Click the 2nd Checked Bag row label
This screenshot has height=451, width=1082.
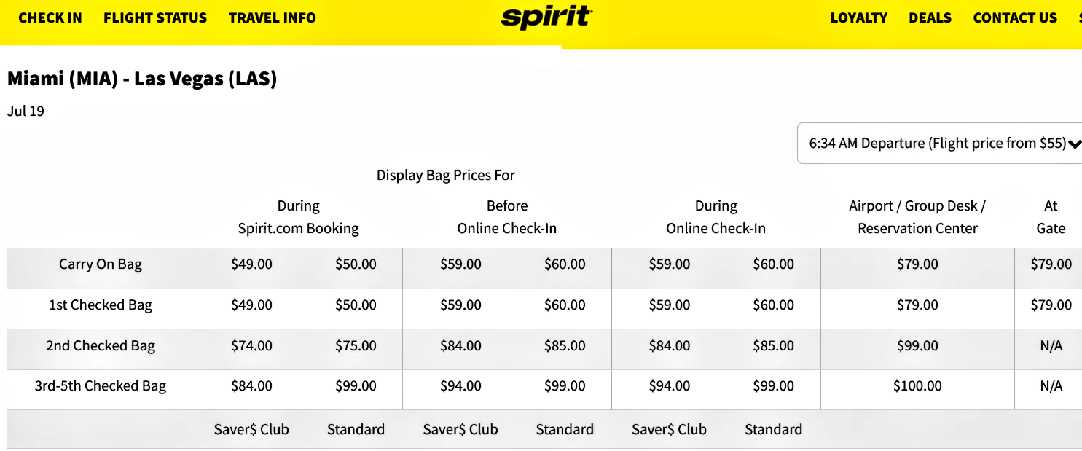pos(101,346)
